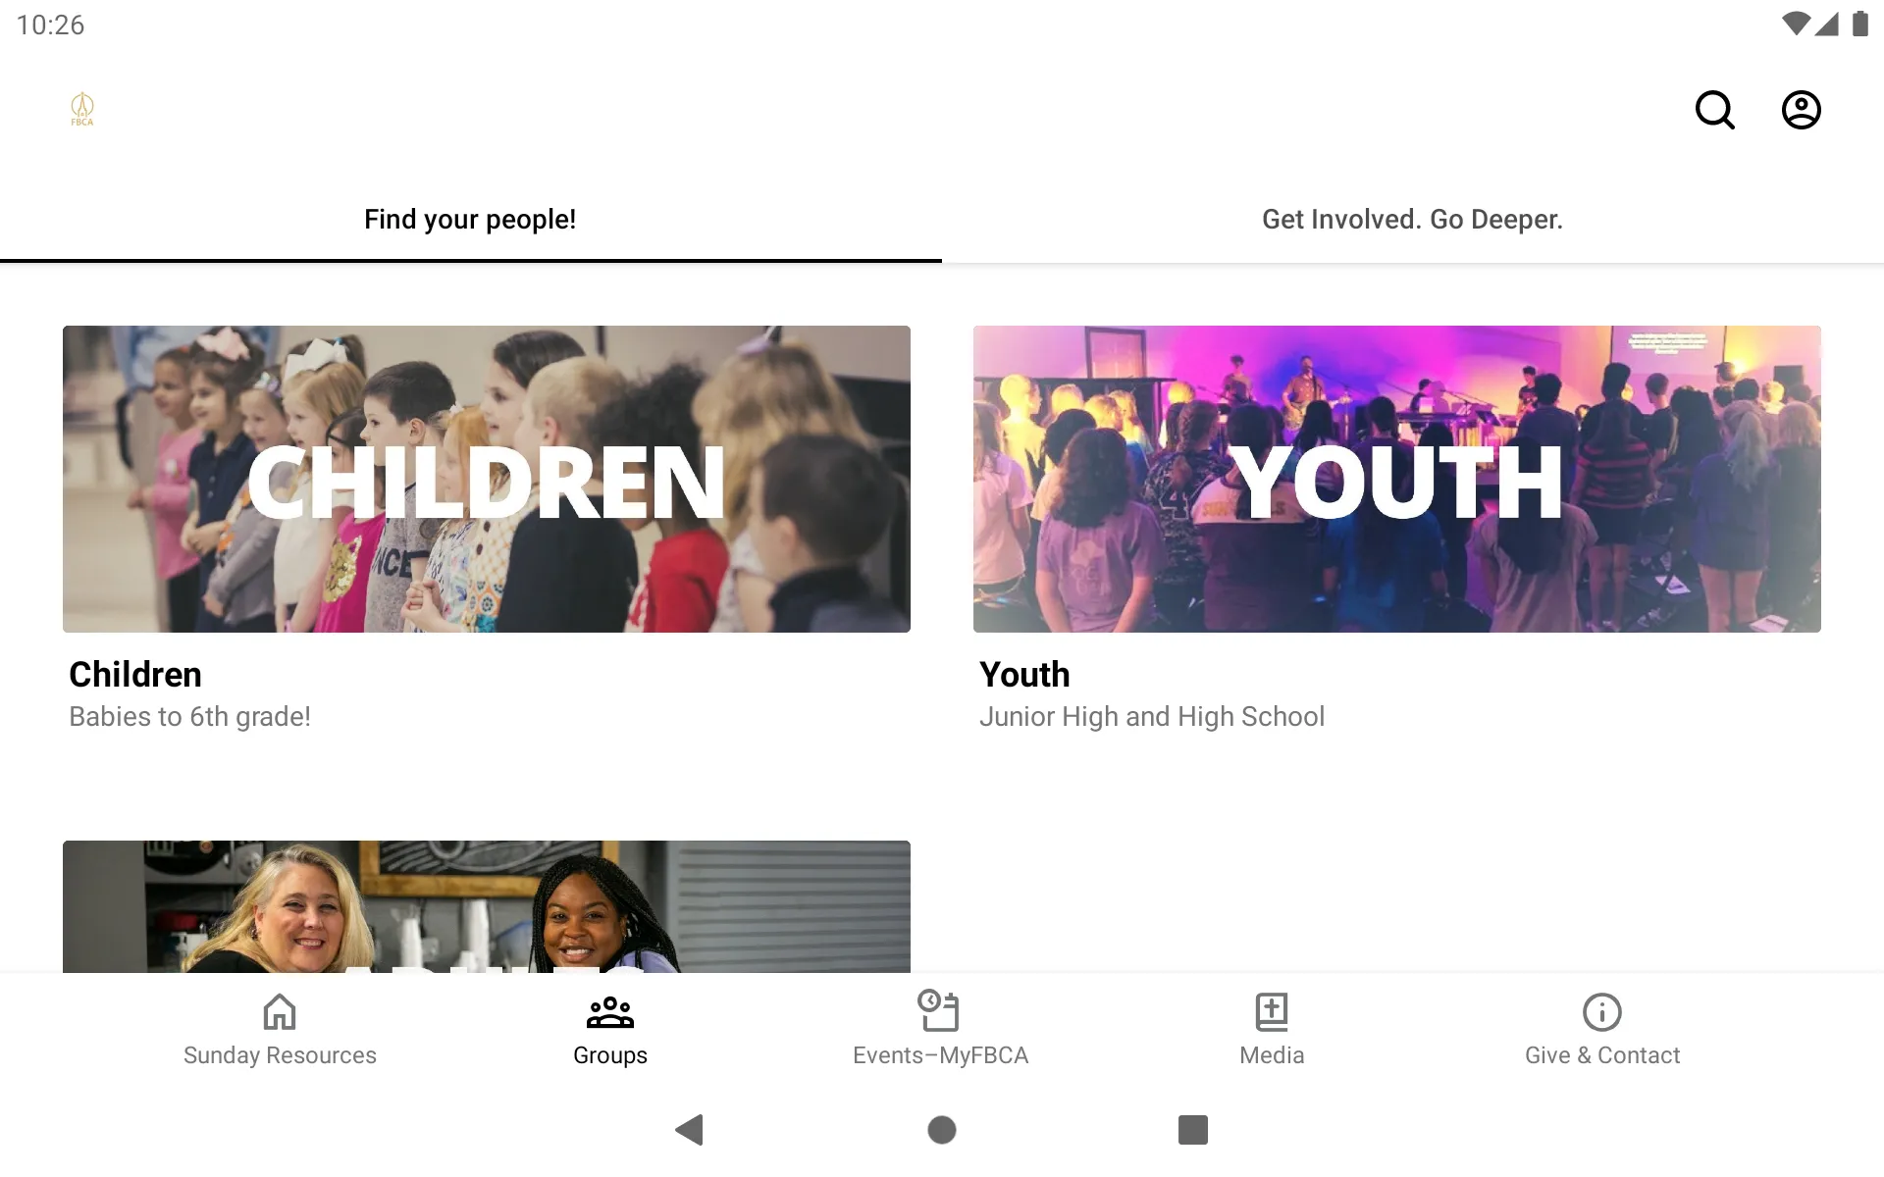Tap the FBCA logo icon
1884x1177 pixels.
point(81,109)
